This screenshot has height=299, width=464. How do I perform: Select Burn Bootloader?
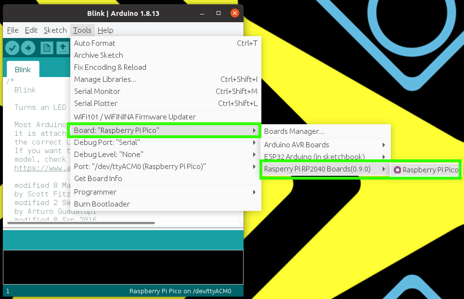click(x=102, y=204)
